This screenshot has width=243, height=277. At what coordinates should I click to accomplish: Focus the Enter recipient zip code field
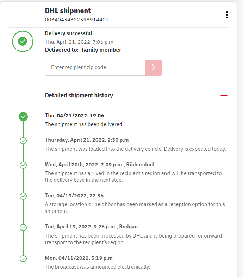click(x=95, y=68)
